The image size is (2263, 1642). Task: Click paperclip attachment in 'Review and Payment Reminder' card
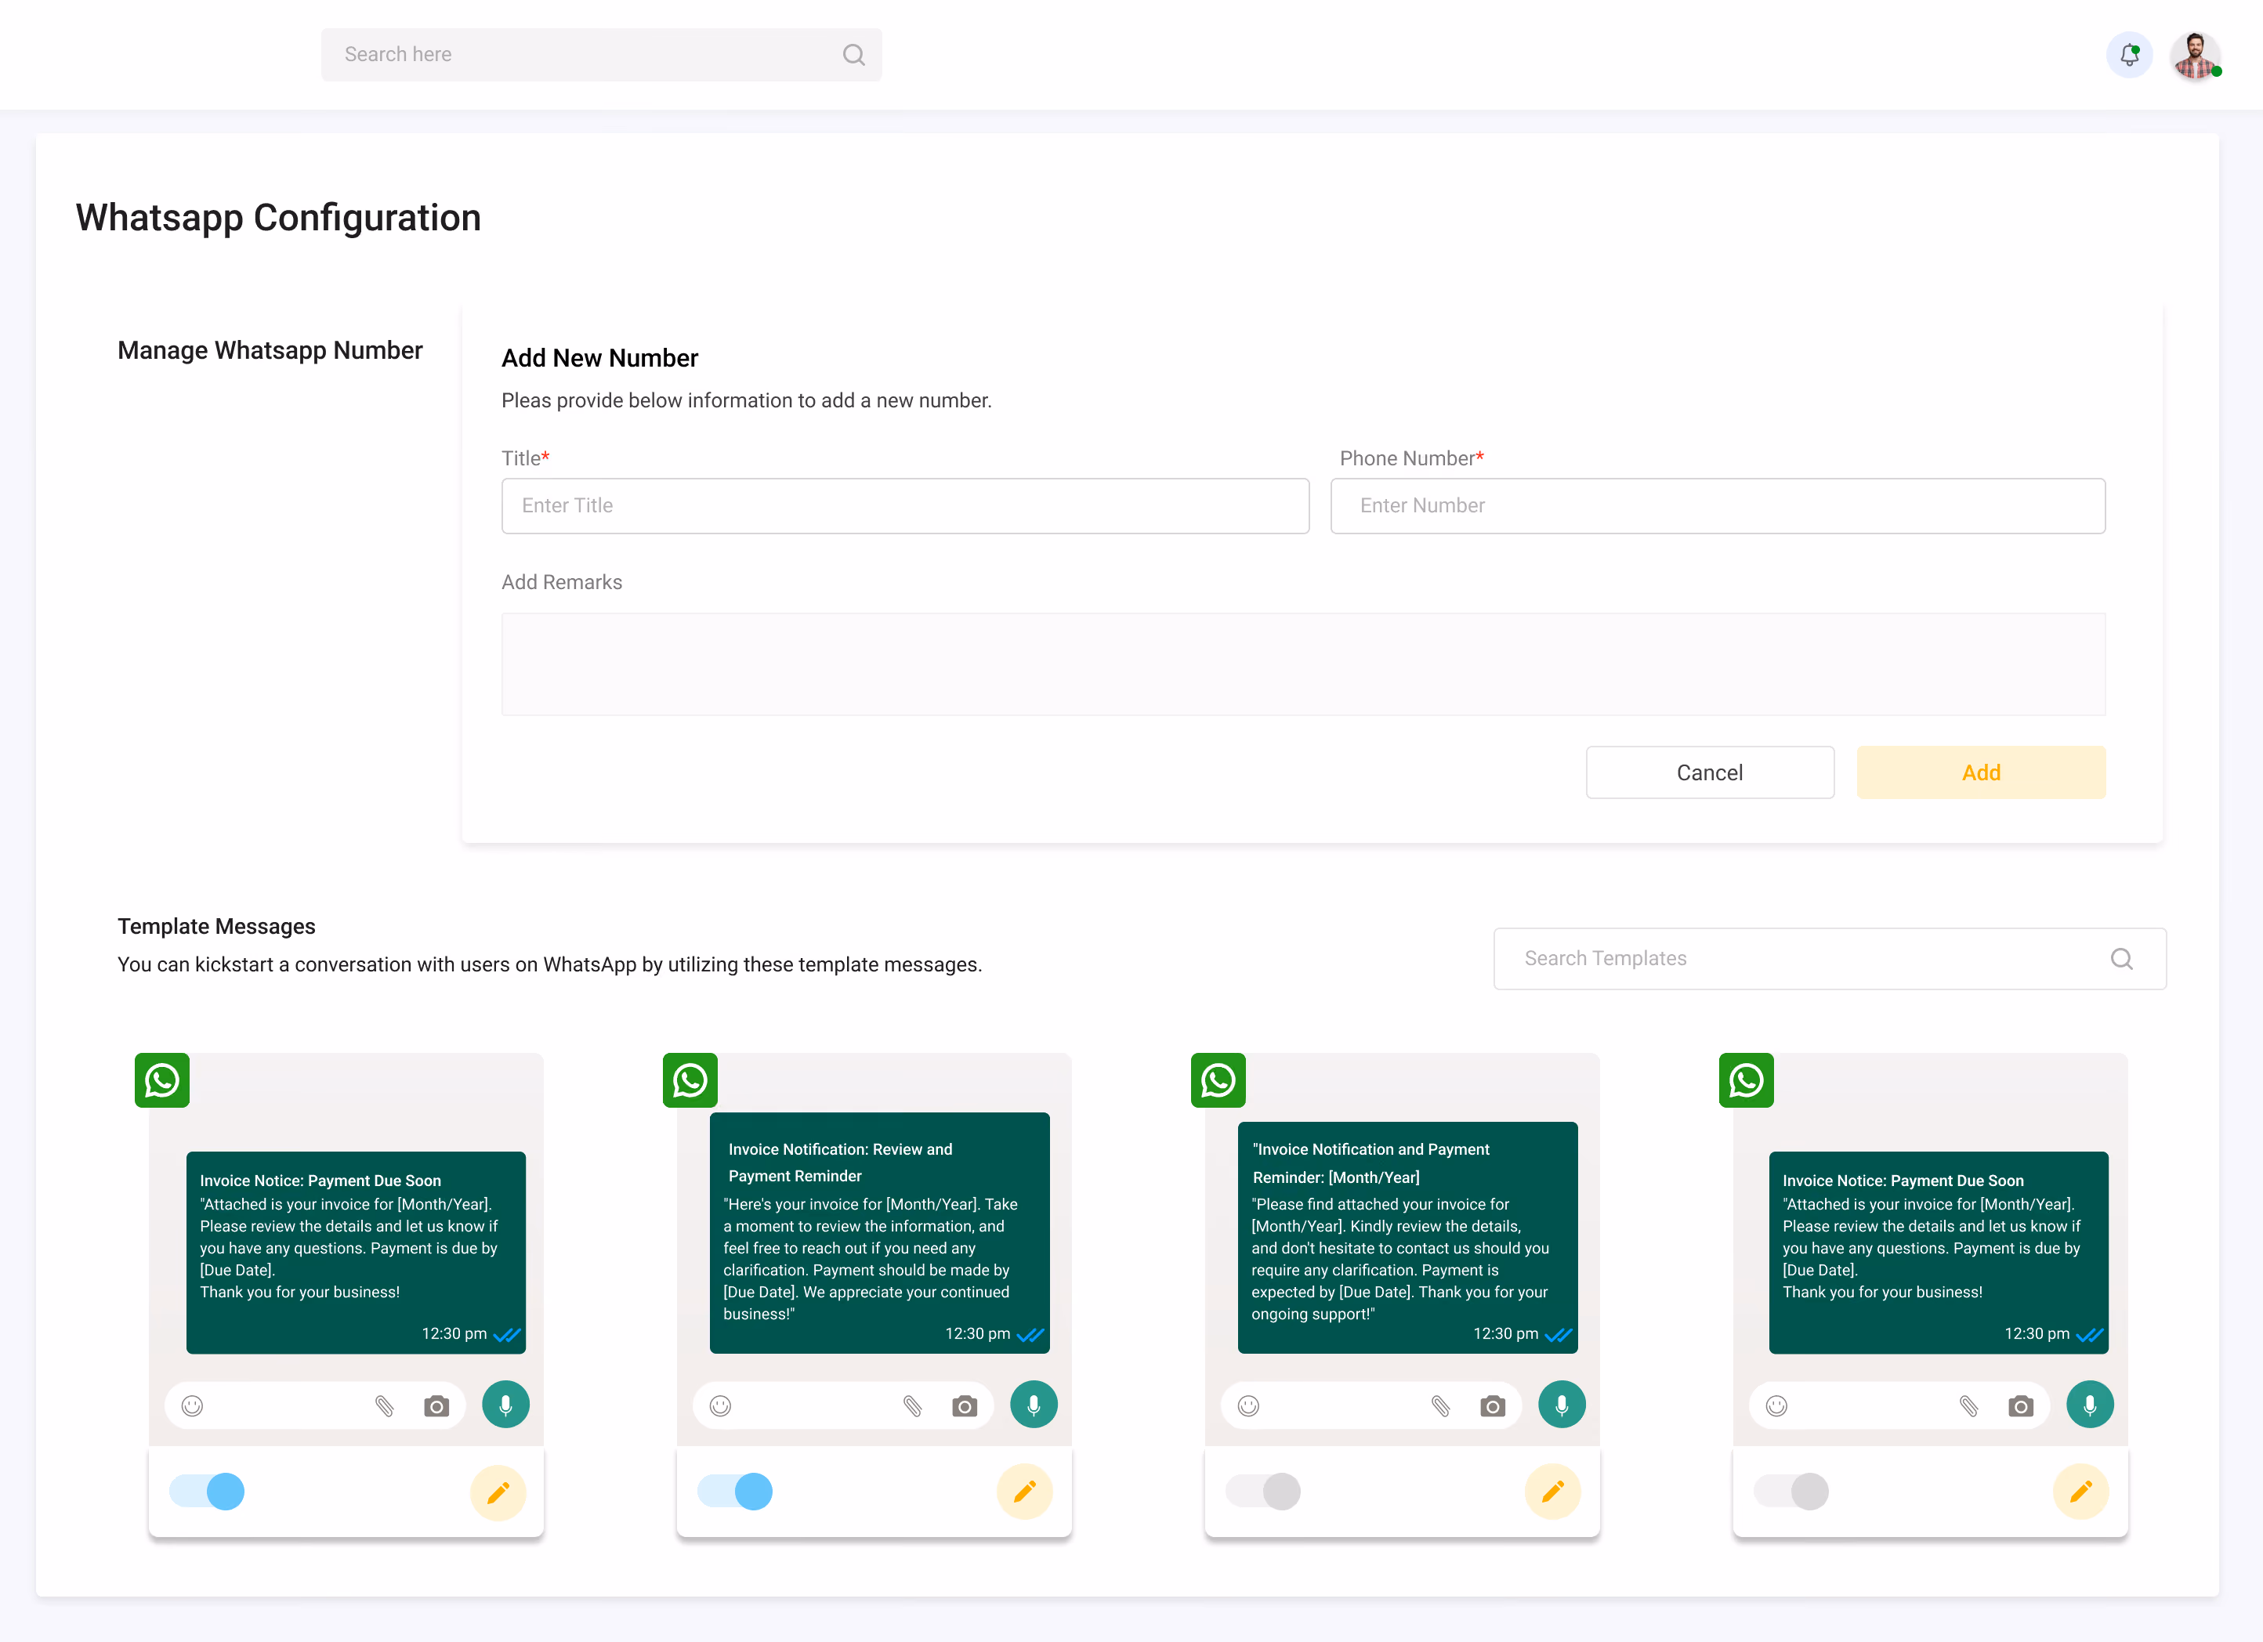coord(912,1405)
